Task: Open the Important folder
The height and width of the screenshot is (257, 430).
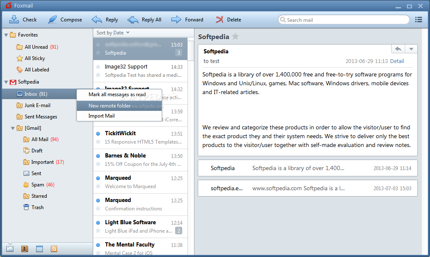Action: tap(43, 162)
